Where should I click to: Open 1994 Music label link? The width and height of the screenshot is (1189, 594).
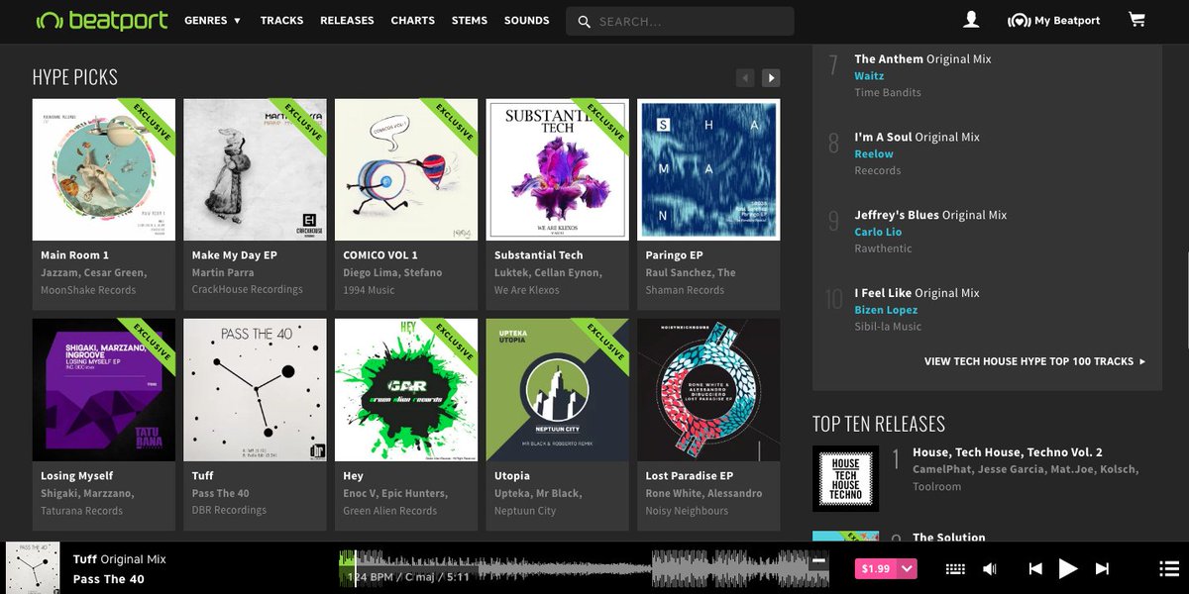pyautogui.click(x=369, y=290)
